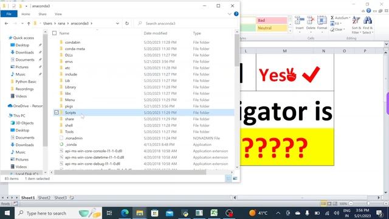The image size is (389, 219).
Task: Sort by Date modified column
Action: pyautogui.click(x=156, y=33)
